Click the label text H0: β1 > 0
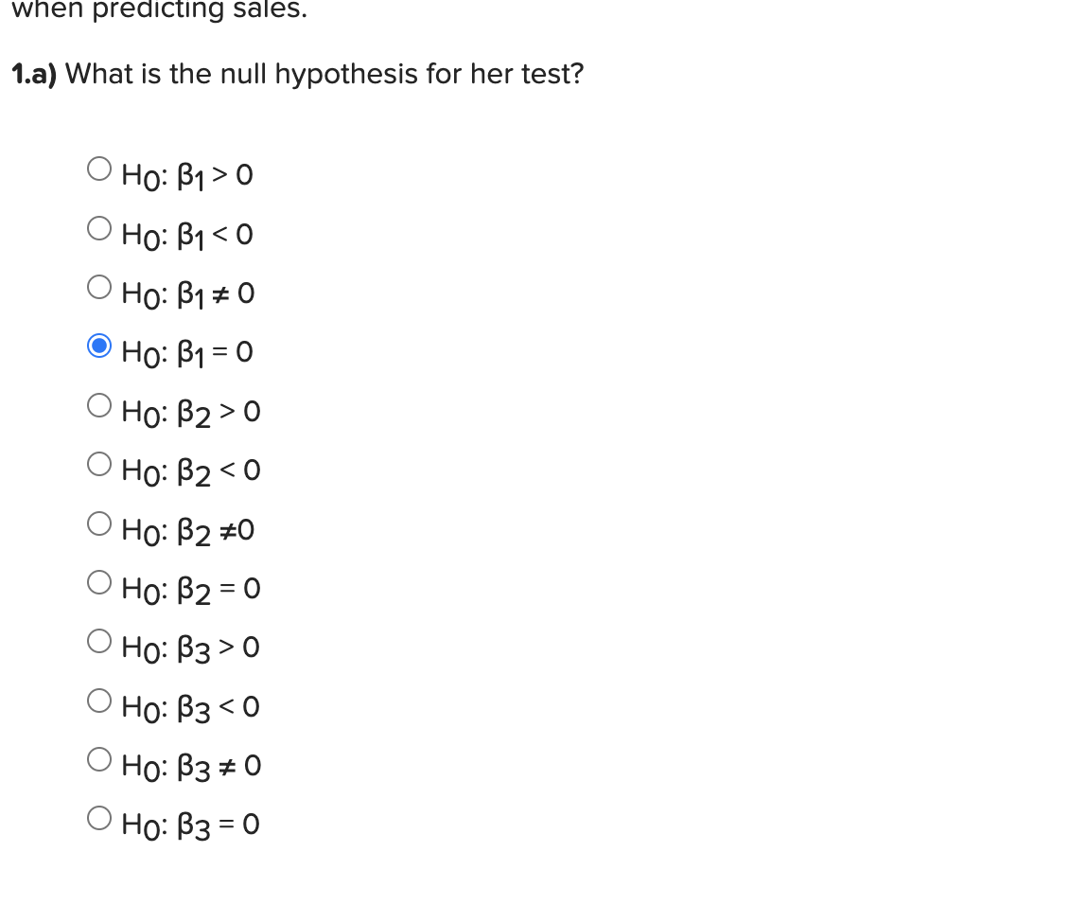This screenshot has height=905, width=1069. click(x=186, y=174)
